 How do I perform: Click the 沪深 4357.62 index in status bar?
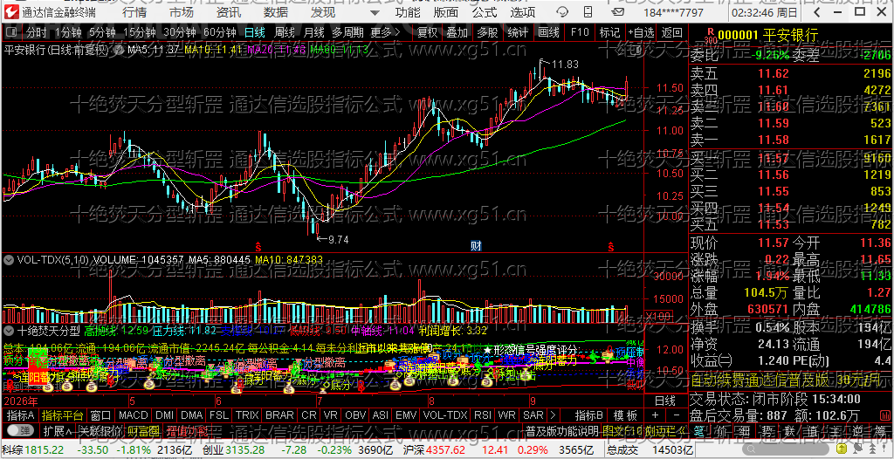tap(433, 450)
